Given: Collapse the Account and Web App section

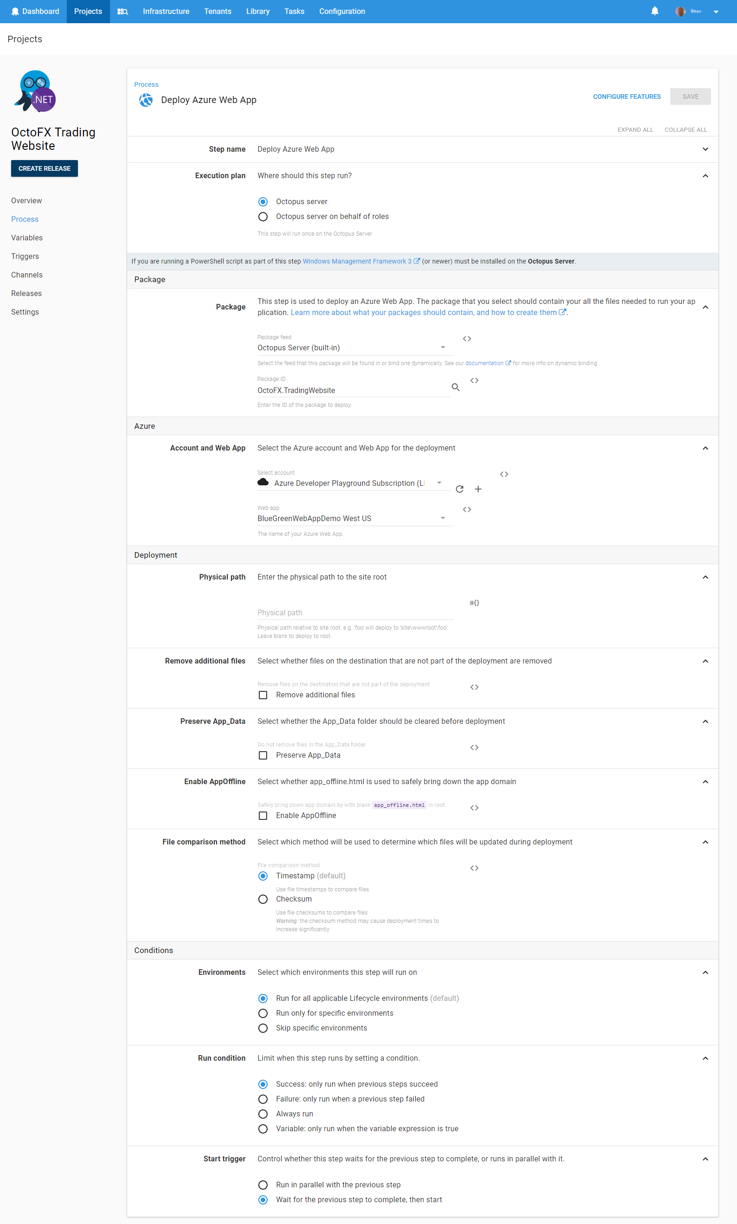Looking at the screenshot, I should 705,448.
